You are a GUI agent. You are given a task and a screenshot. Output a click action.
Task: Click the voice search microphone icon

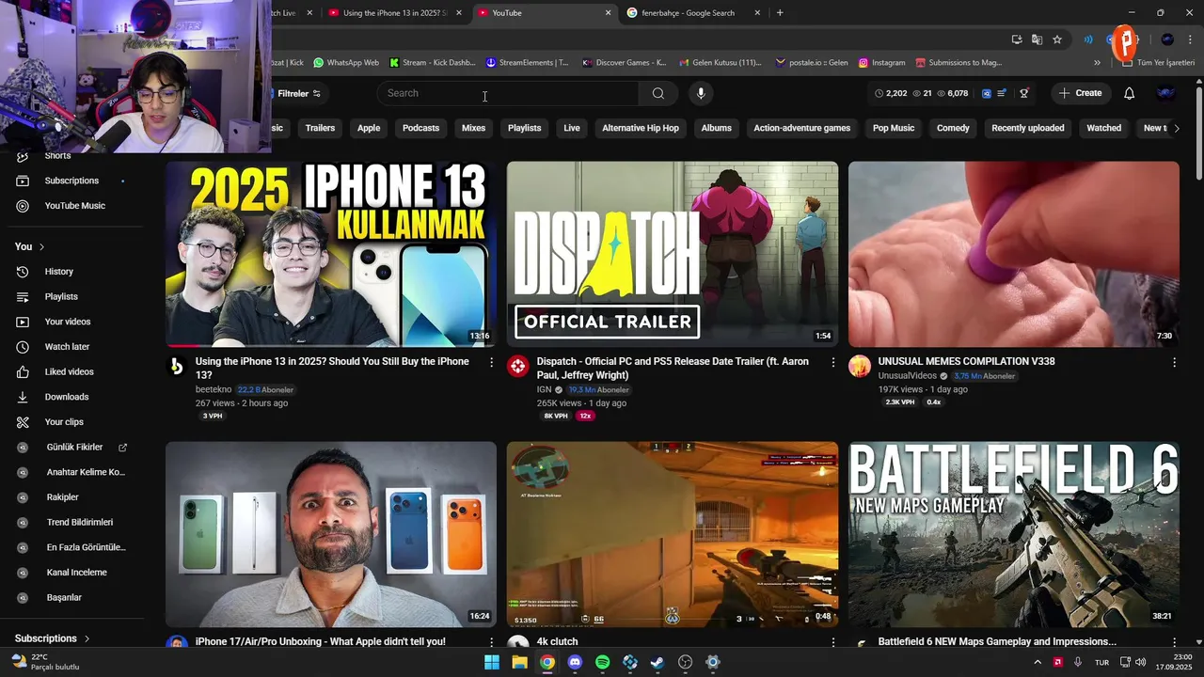[x=700, y=93]
